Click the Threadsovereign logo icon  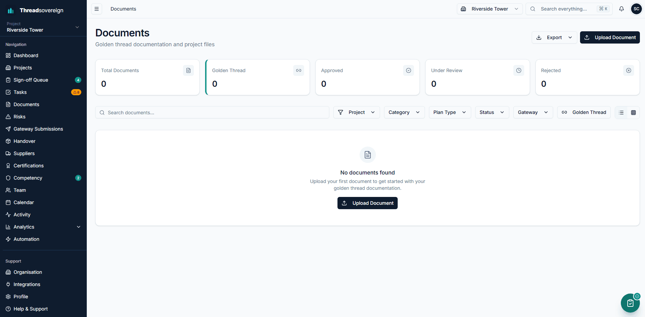tap(11, 11)
